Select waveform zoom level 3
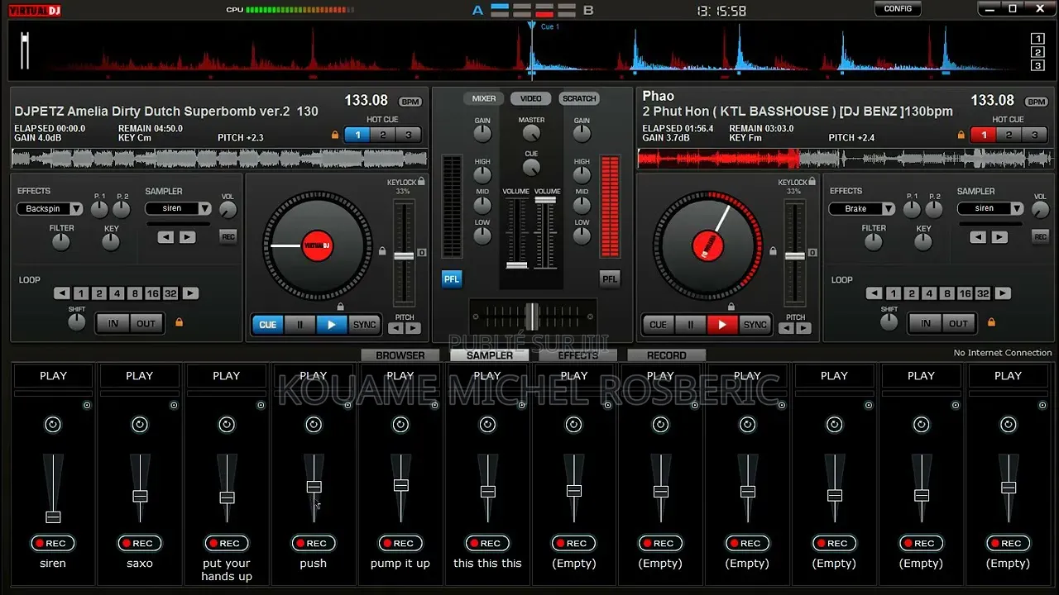 coord(1037,65)
